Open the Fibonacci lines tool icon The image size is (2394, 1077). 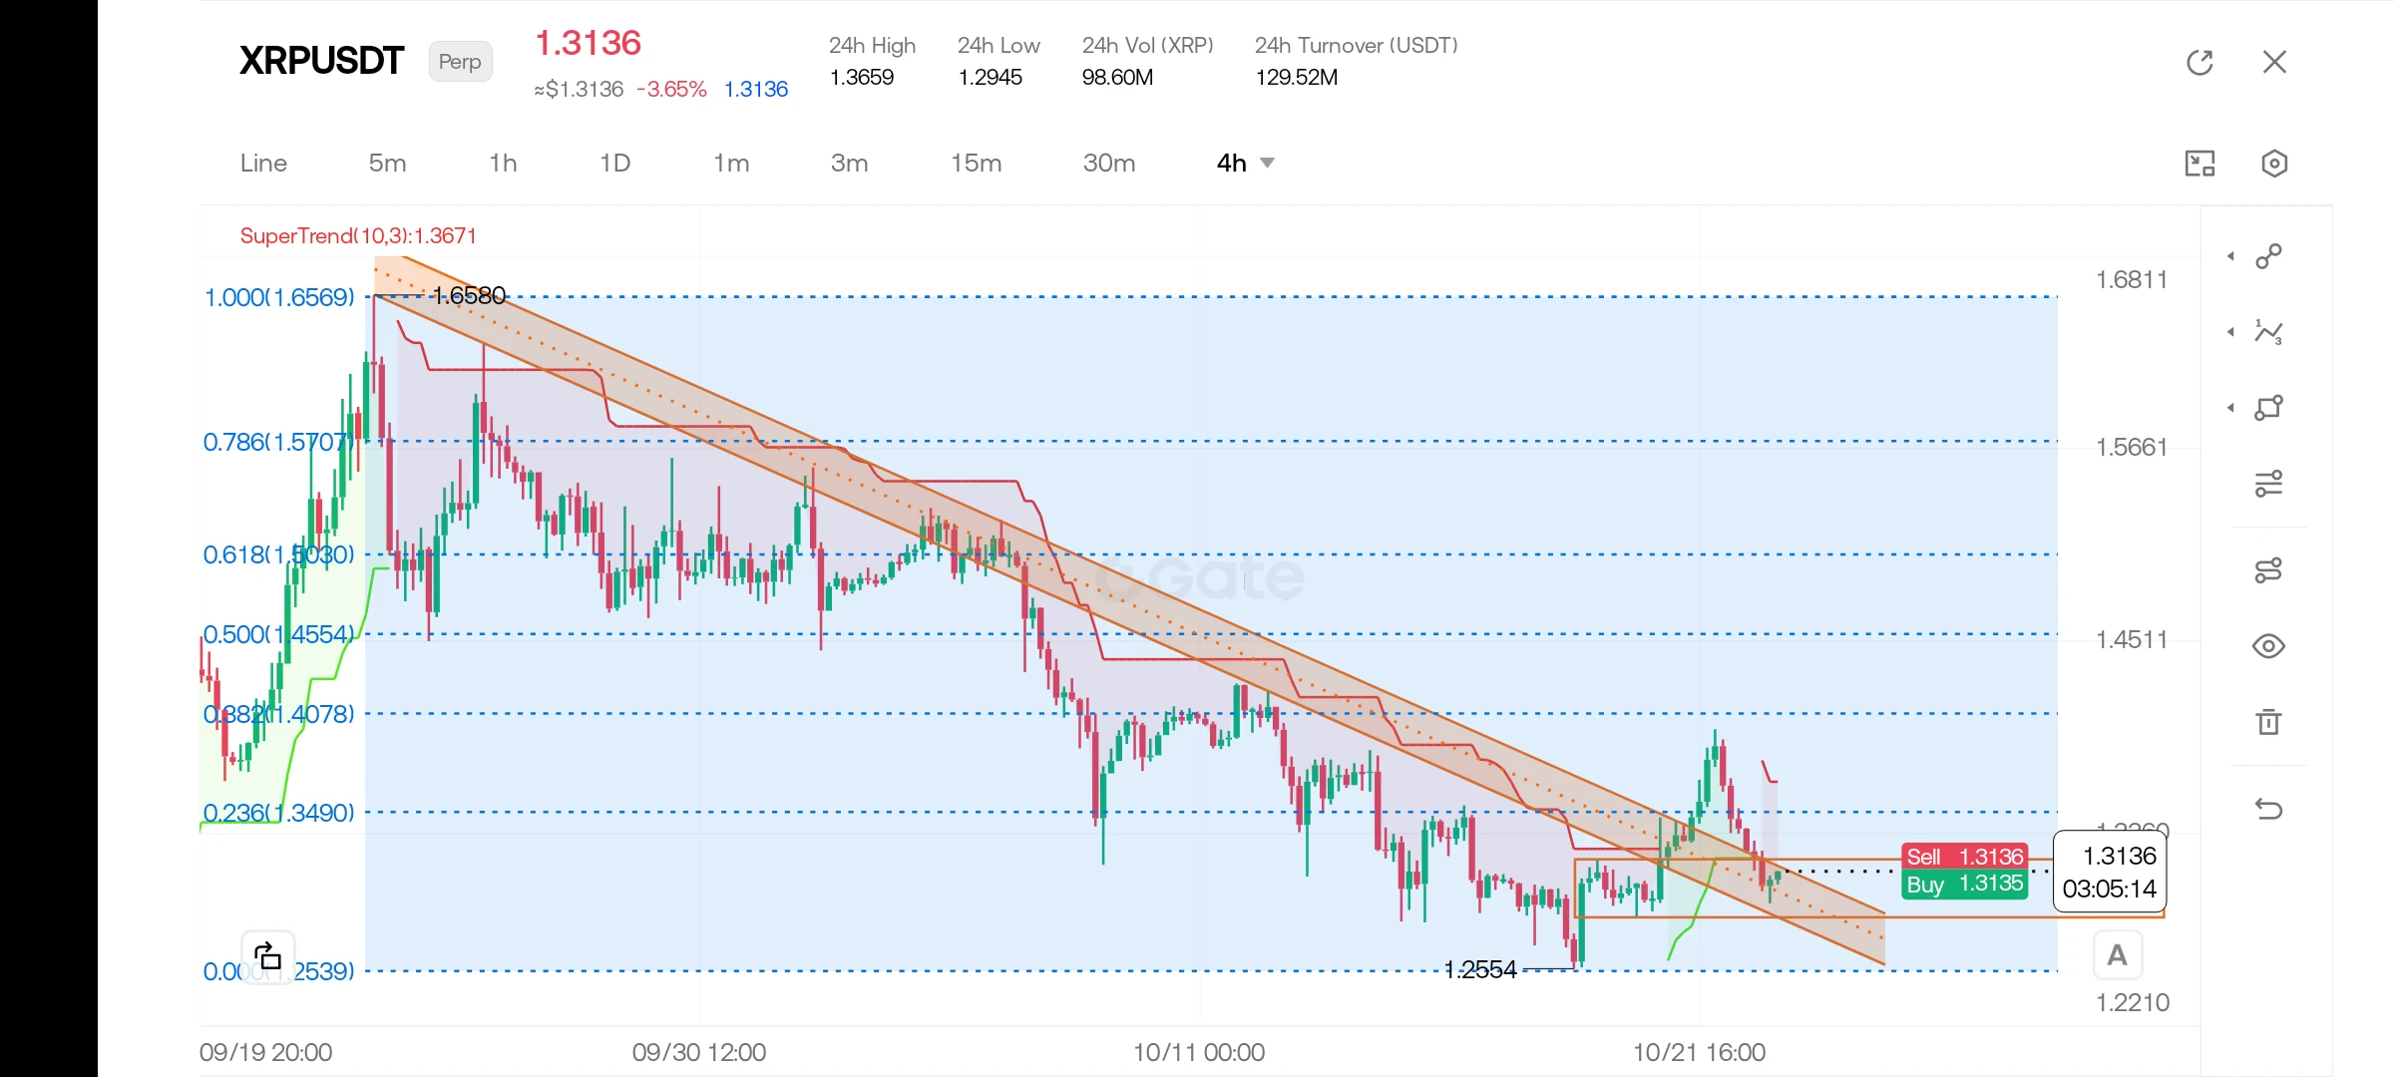(2269, 484)
